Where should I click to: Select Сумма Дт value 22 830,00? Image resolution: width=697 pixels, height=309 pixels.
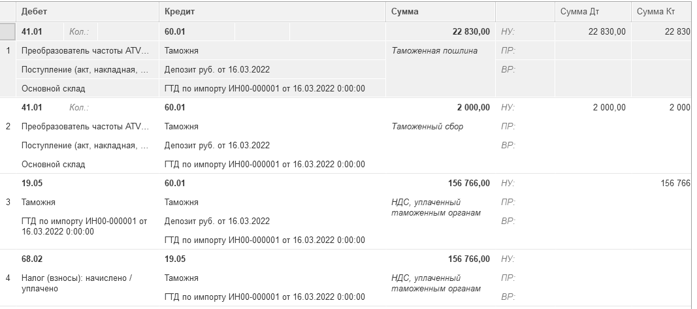point(607,31)
